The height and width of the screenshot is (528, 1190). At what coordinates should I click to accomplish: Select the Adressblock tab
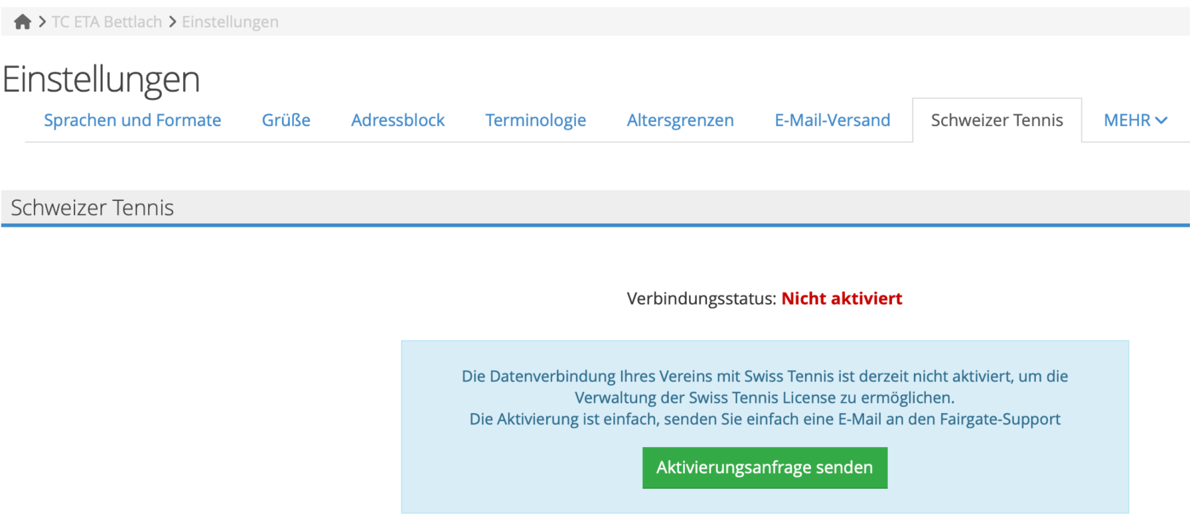pos(398,120)
